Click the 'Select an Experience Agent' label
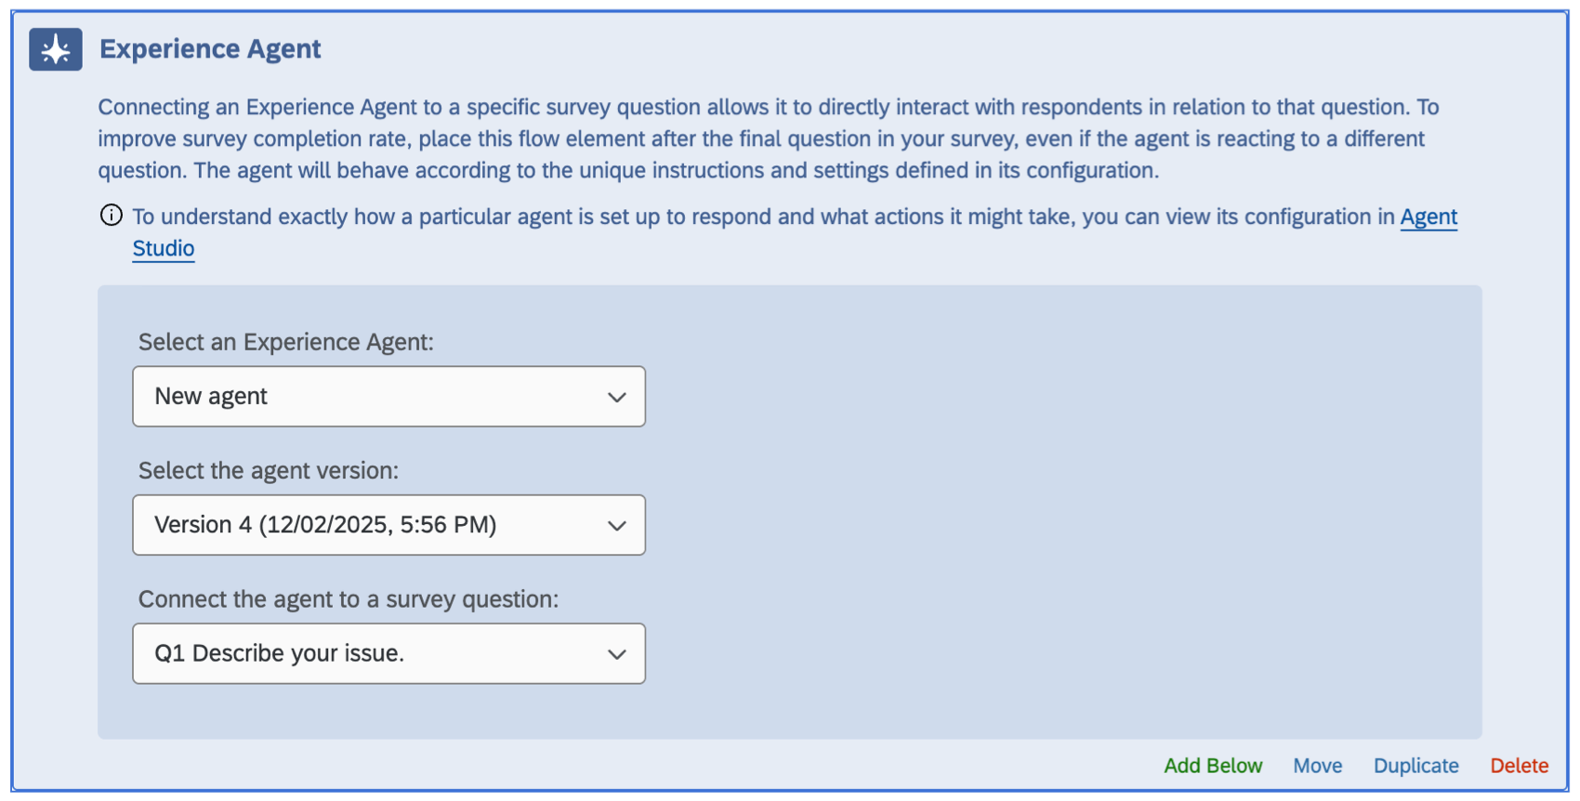 285,342
